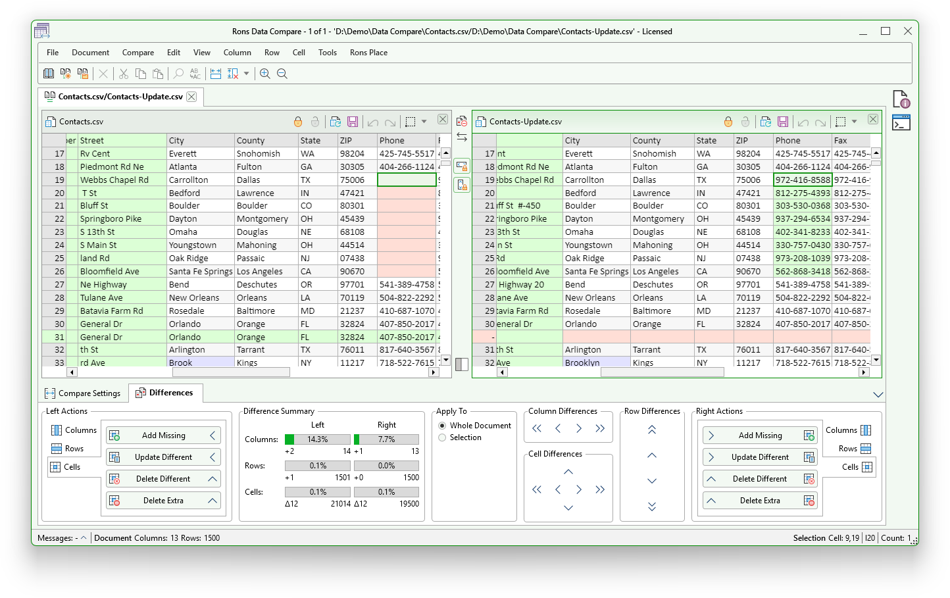Save the Contacts.csv left pane
This screenshot has width=950, height=598.
pyautogui.click(x=353, y=122)
